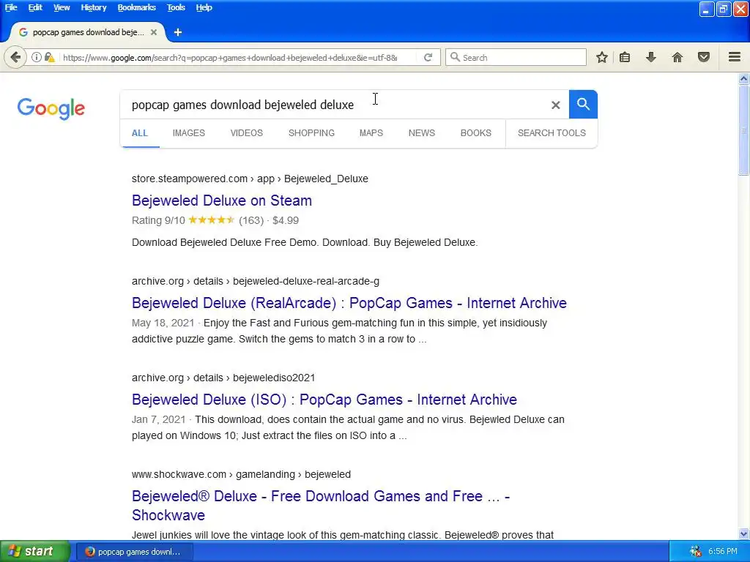Open the Bookmarks menu
Viewport: 750px width, 562px height.
(137, 7)
